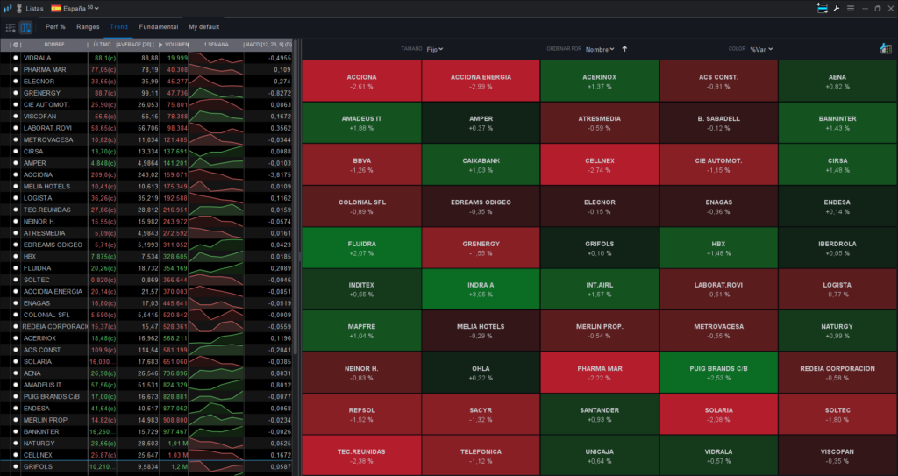The image size is (898, 476).
Task: Click the CELLNEX heatmap tile
Action: coord(600,165)
